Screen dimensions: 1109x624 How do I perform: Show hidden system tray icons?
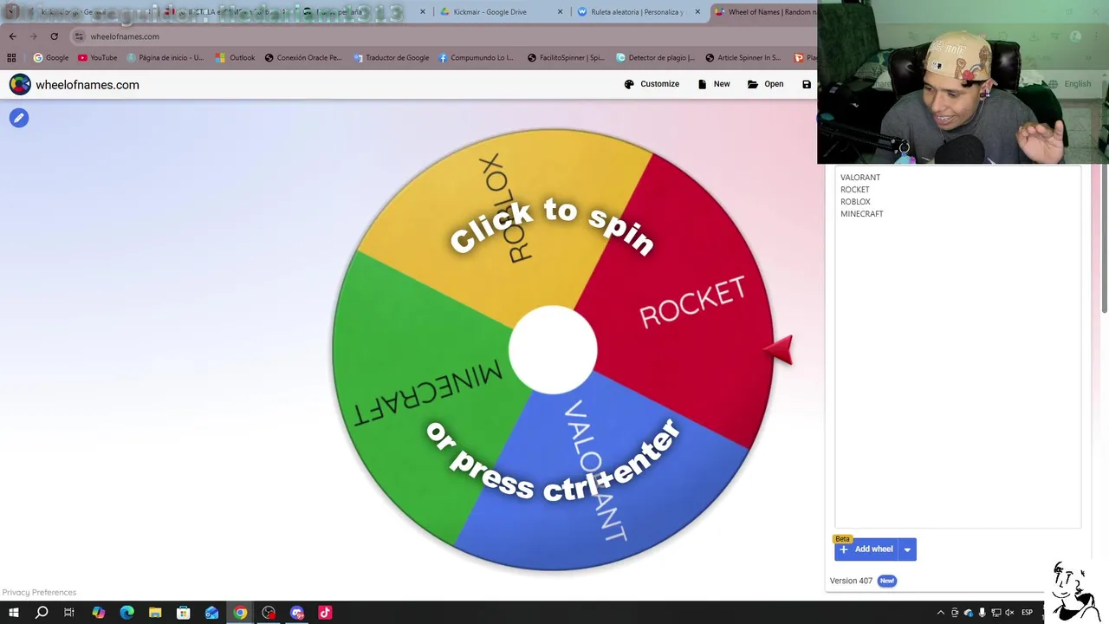click(x=941, y=613)
